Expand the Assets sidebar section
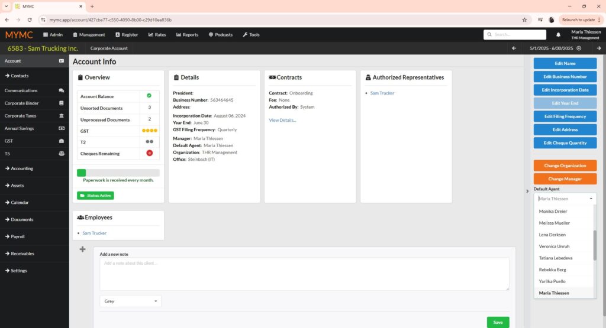606x328 pixels. [x=34, y=185]
